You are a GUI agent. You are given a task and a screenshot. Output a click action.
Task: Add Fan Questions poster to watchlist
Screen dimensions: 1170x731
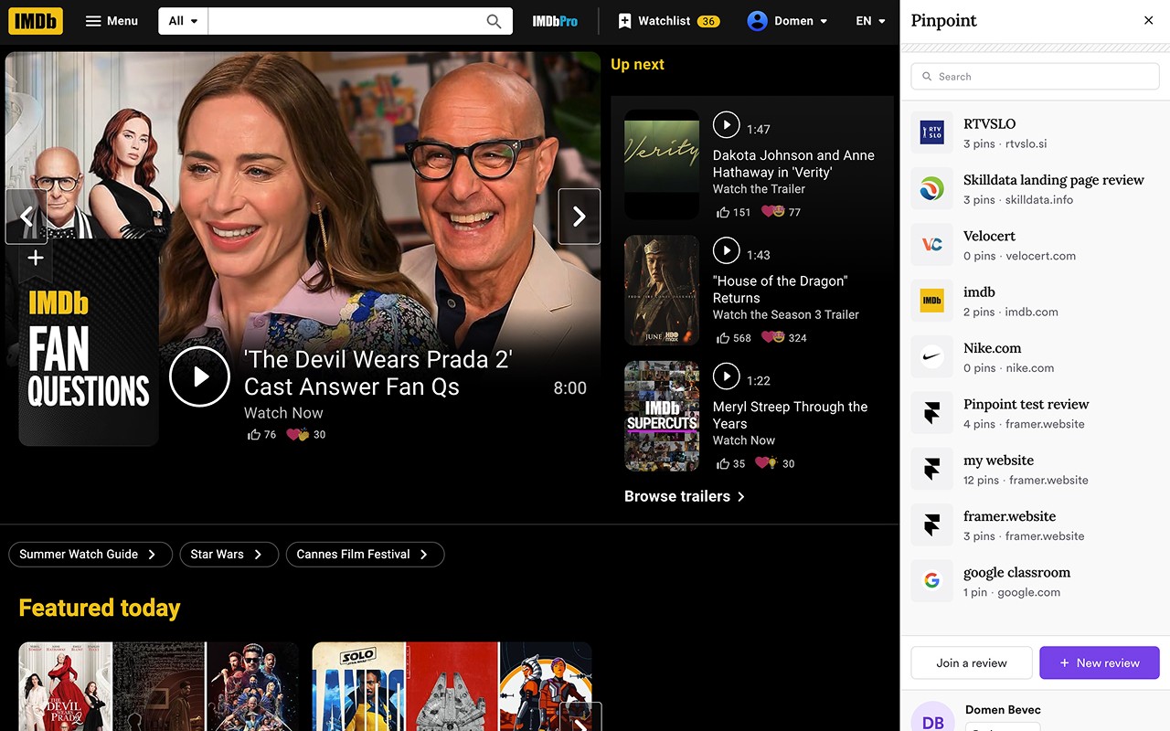36,259
